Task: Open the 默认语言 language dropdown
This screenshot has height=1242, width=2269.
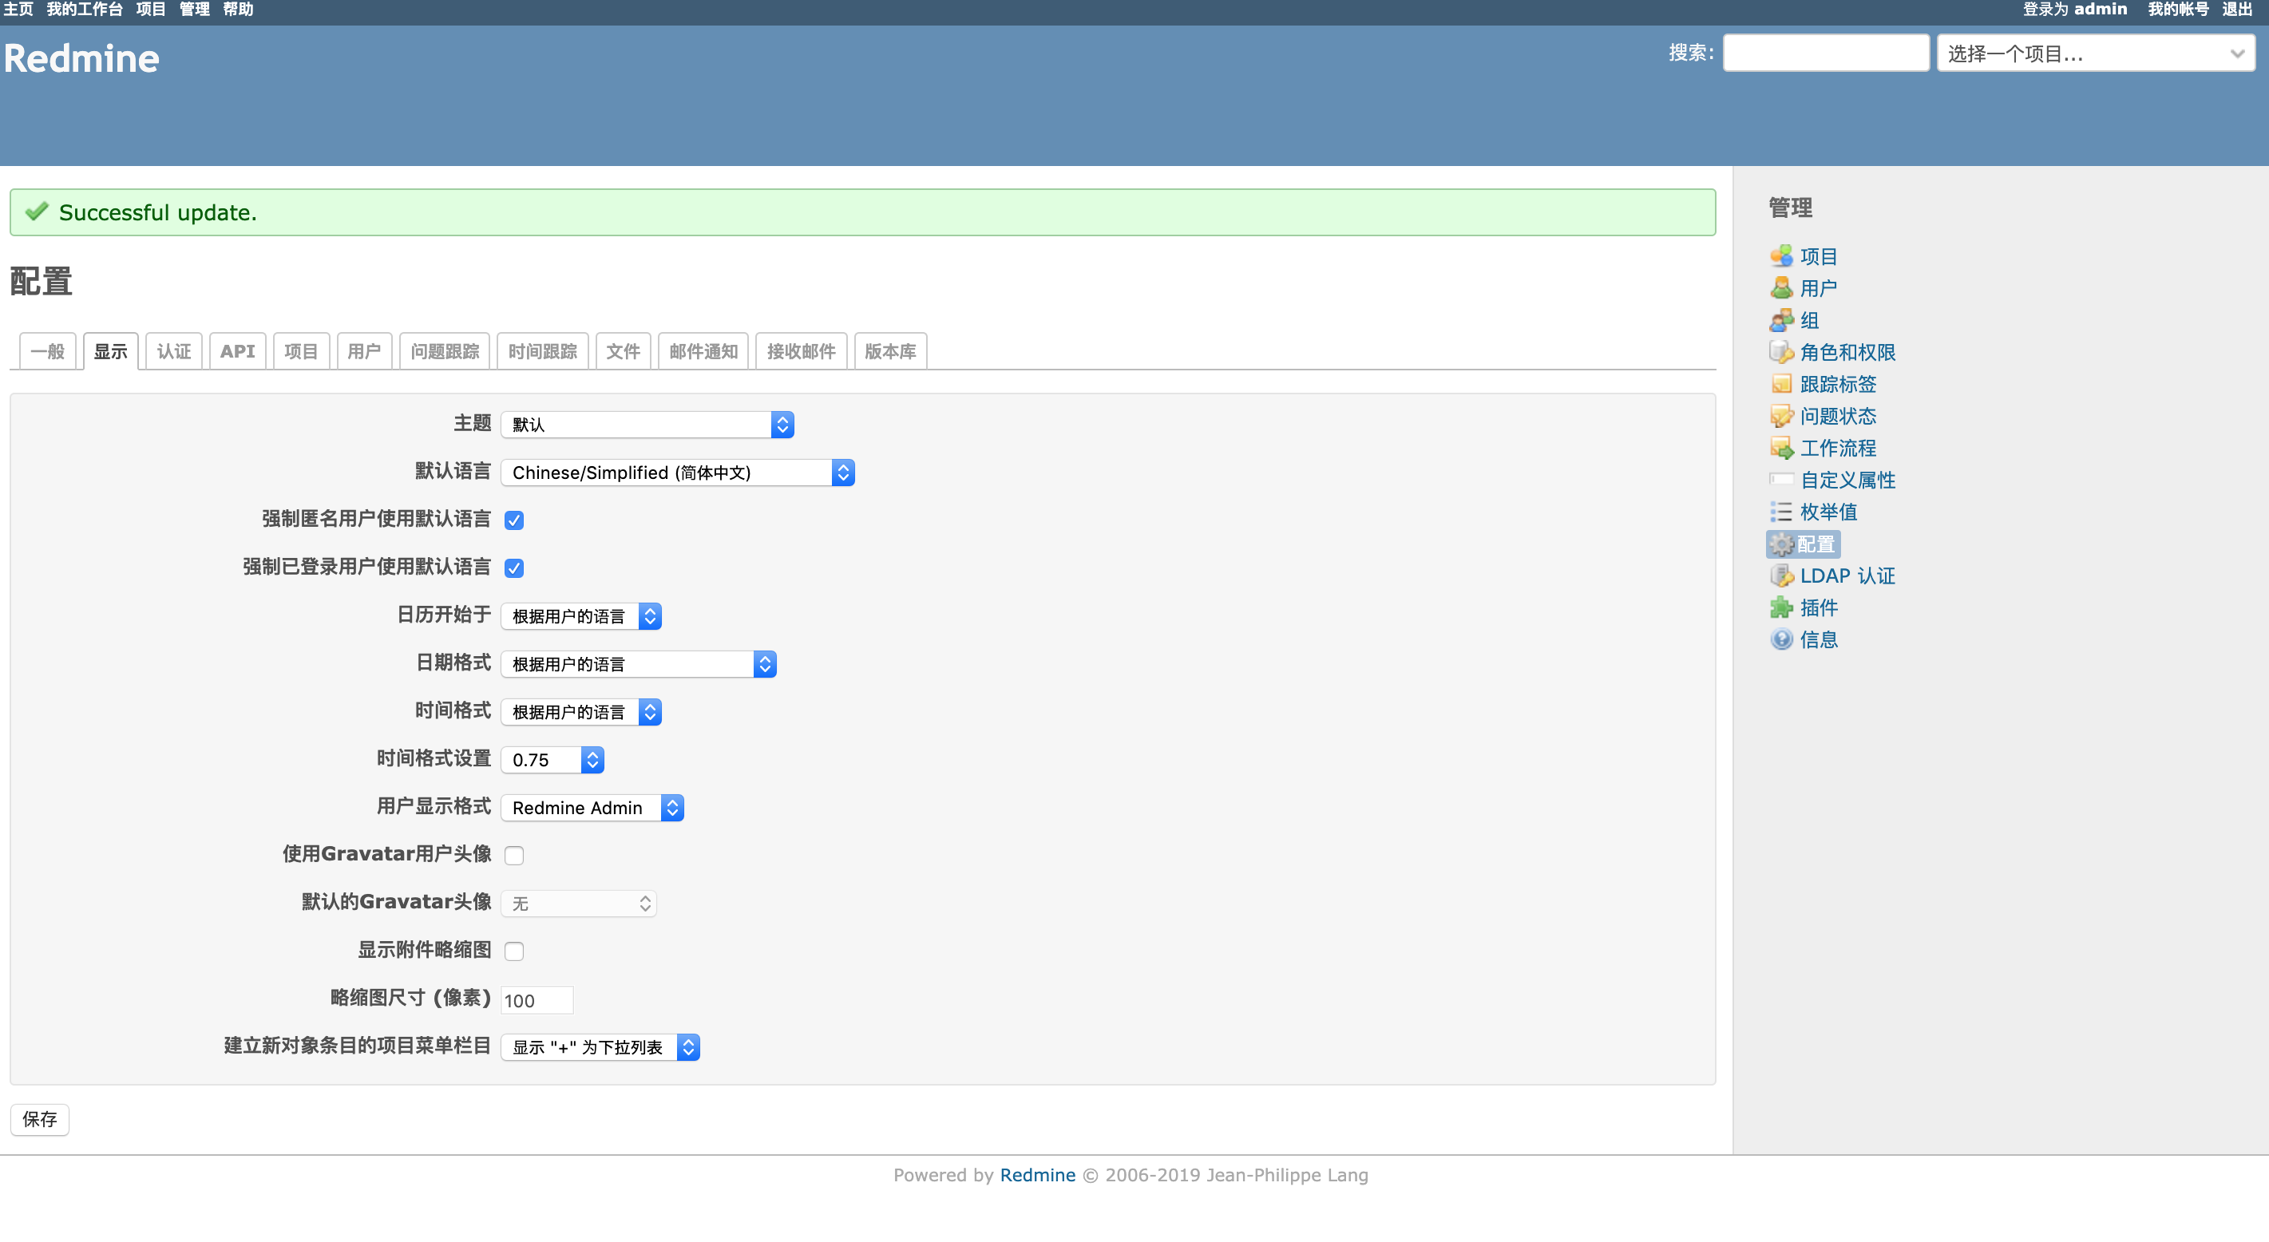Action: click(676, 473)
